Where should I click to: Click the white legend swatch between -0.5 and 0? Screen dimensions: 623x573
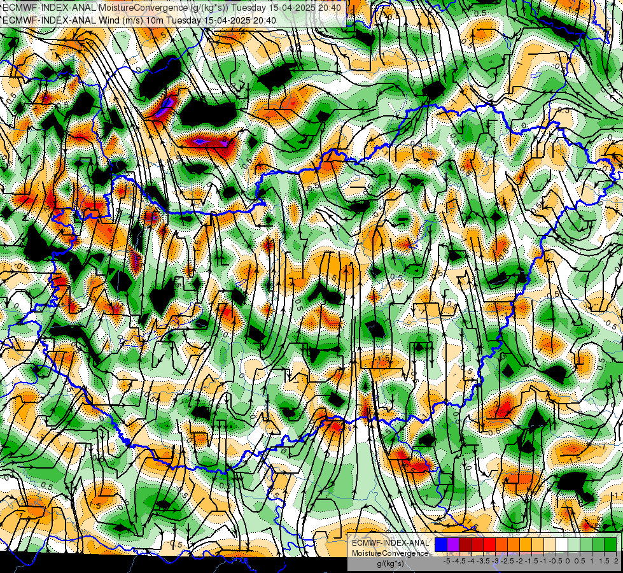[562, 544]
